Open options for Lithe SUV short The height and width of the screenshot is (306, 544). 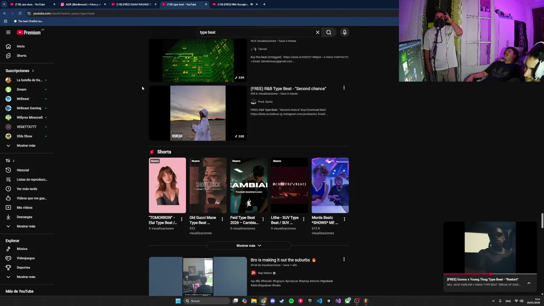pos(303,219)
